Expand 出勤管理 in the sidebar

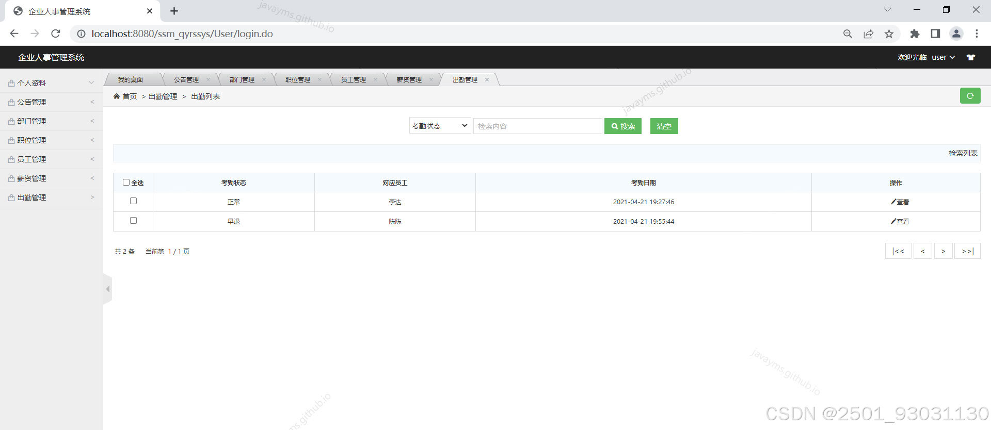tap(52, 197)
